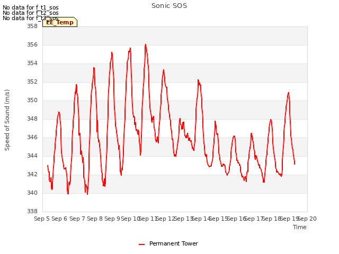Click the Permanent Tower legend label

pyautogui.click(x=173, y=243)
